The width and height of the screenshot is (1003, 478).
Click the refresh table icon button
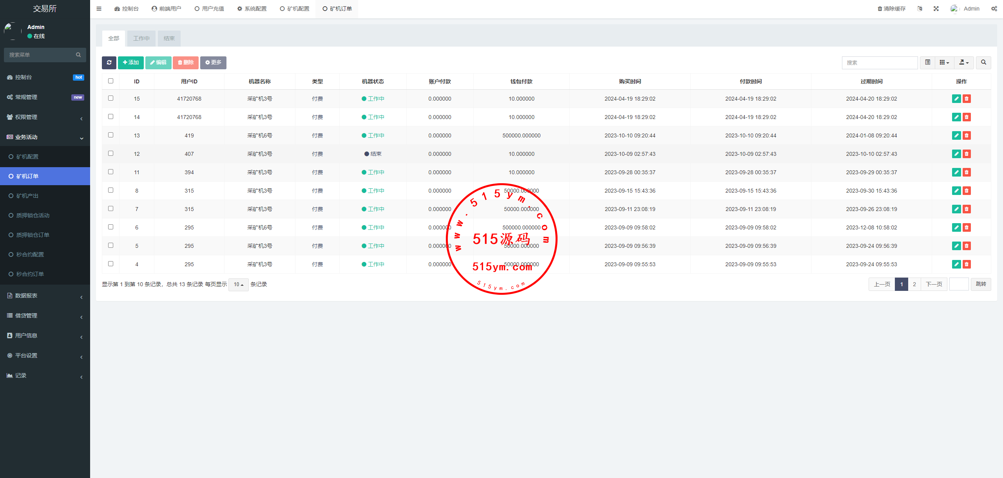coord(109,63)
